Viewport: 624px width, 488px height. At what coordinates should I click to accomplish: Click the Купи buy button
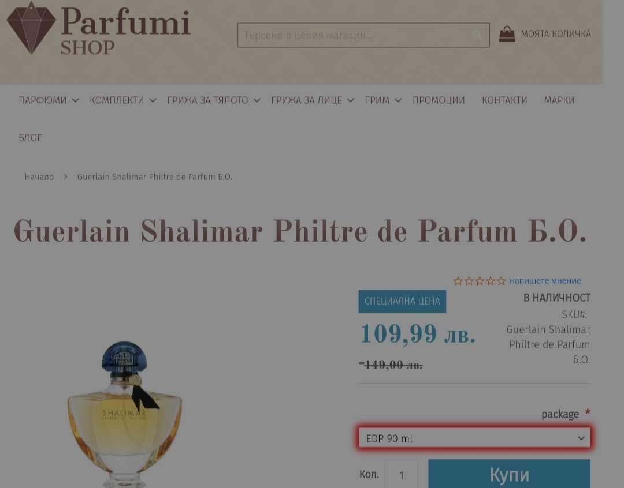point(509,474)
